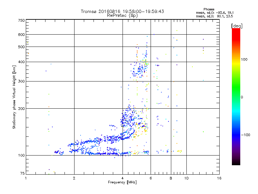Image resolution: width=258 pixels, height=194 pixels.
Task: Click the '-100' colorbar tick label
Action: [x=245, y=135]
